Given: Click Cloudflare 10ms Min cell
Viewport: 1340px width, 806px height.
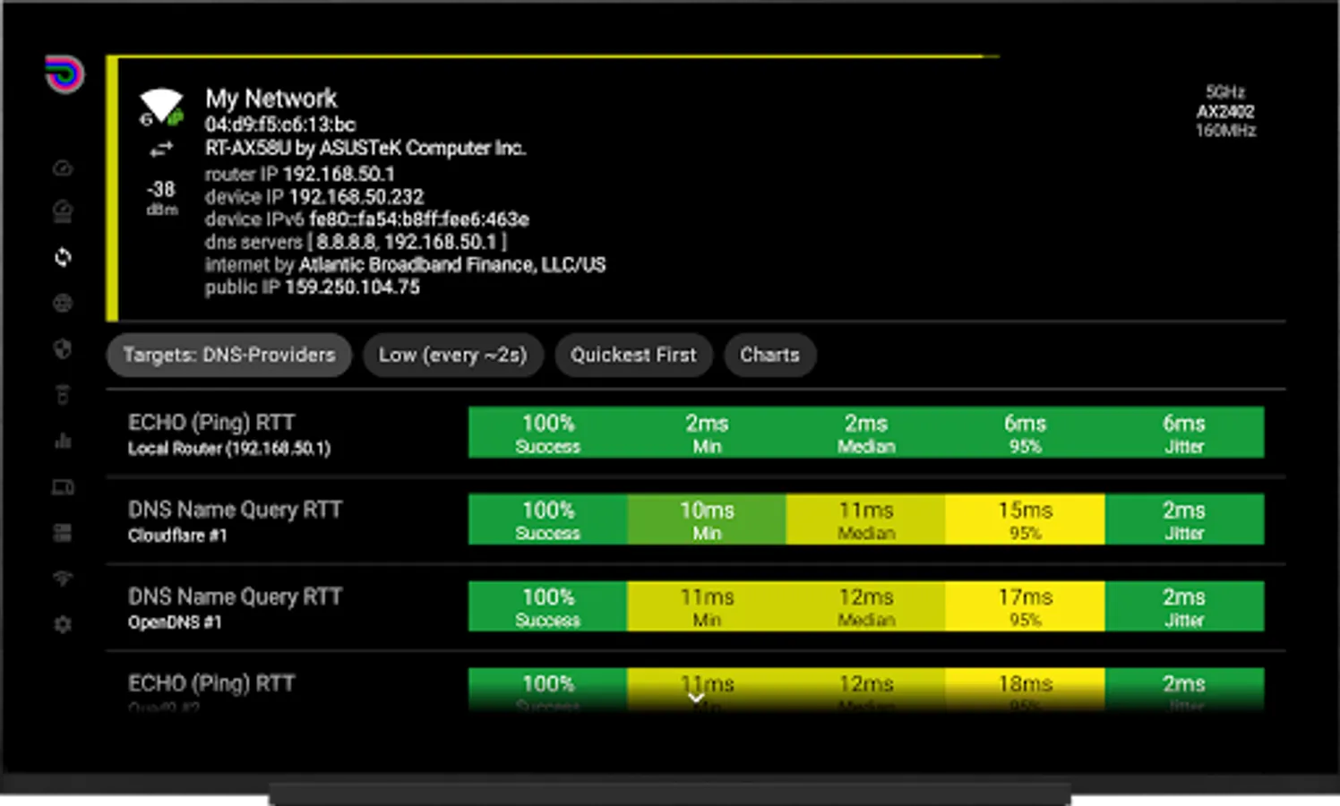Looking at the screenshot, I should click(x=707, y=519).
